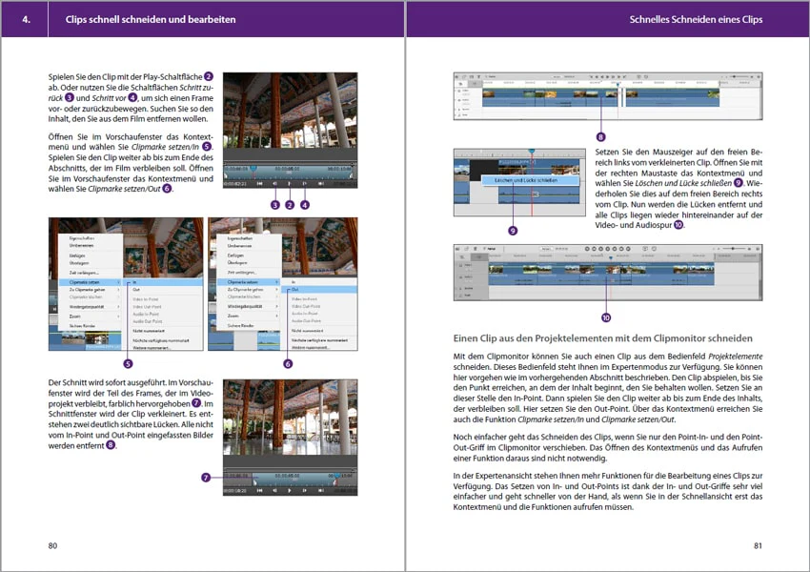810x572 pixels.
Task: Click Step Forward in the lower preview monitor
Action: (305, 490)
